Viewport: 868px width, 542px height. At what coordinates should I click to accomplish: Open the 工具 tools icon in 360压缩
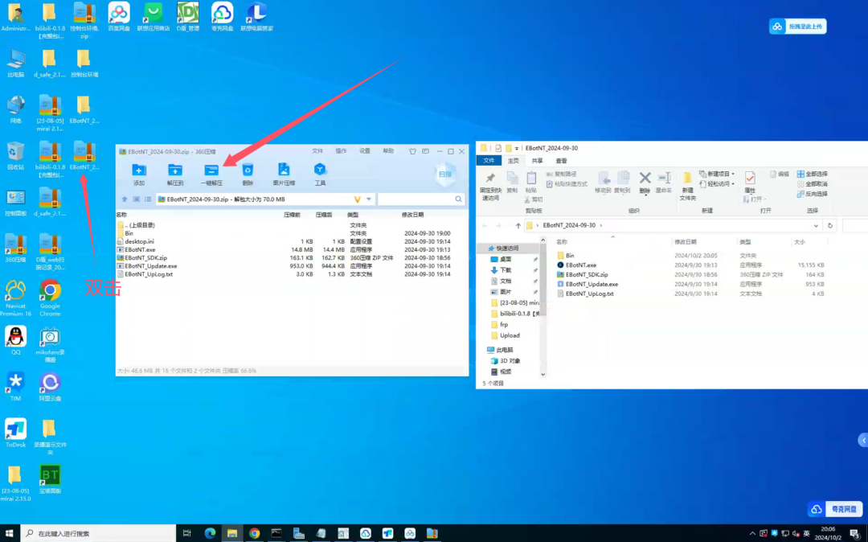click(320, 171)
